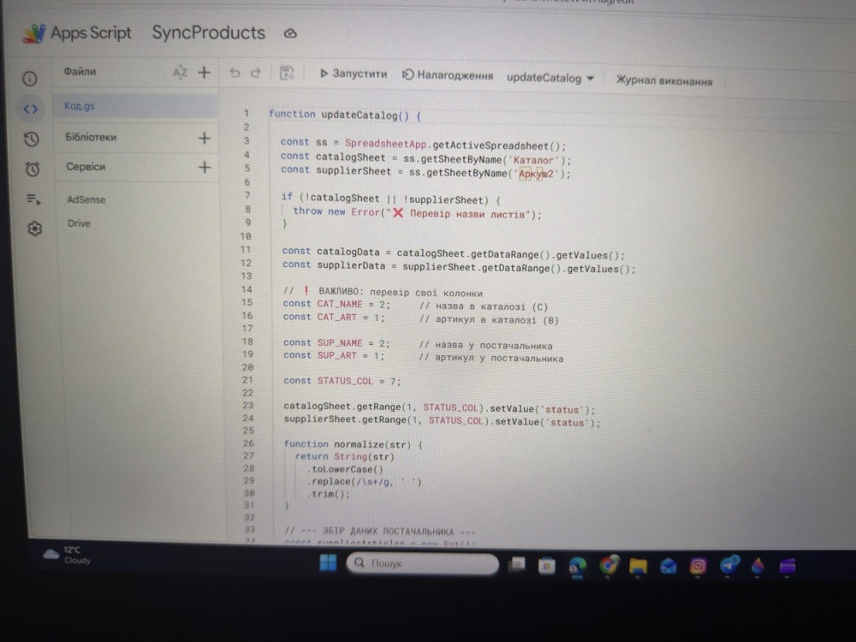
Task: Click line number 21 in gutter
Action: point(247,380)
